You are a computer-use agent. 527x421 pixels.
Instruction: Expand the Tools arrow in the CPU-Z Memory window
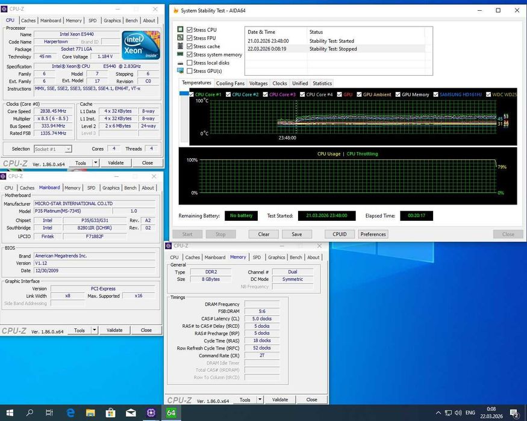(260, 399)
